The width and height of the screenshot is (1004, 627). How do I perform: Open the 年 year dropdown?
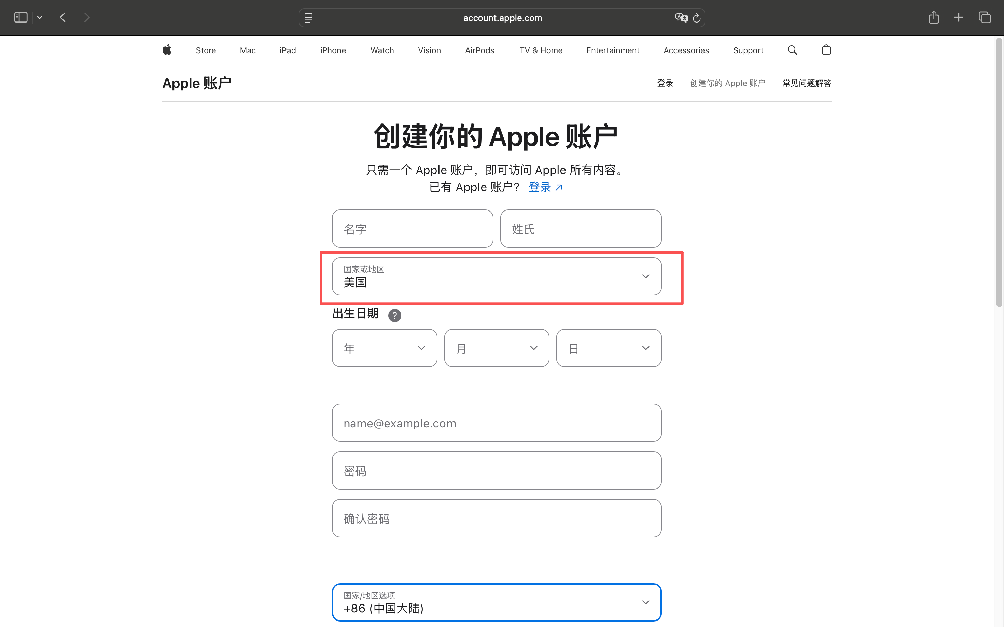(384, 348)
